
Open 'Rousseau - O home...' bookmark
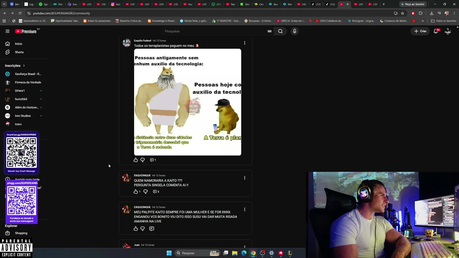pyautogui.click(x=258, y=21)
